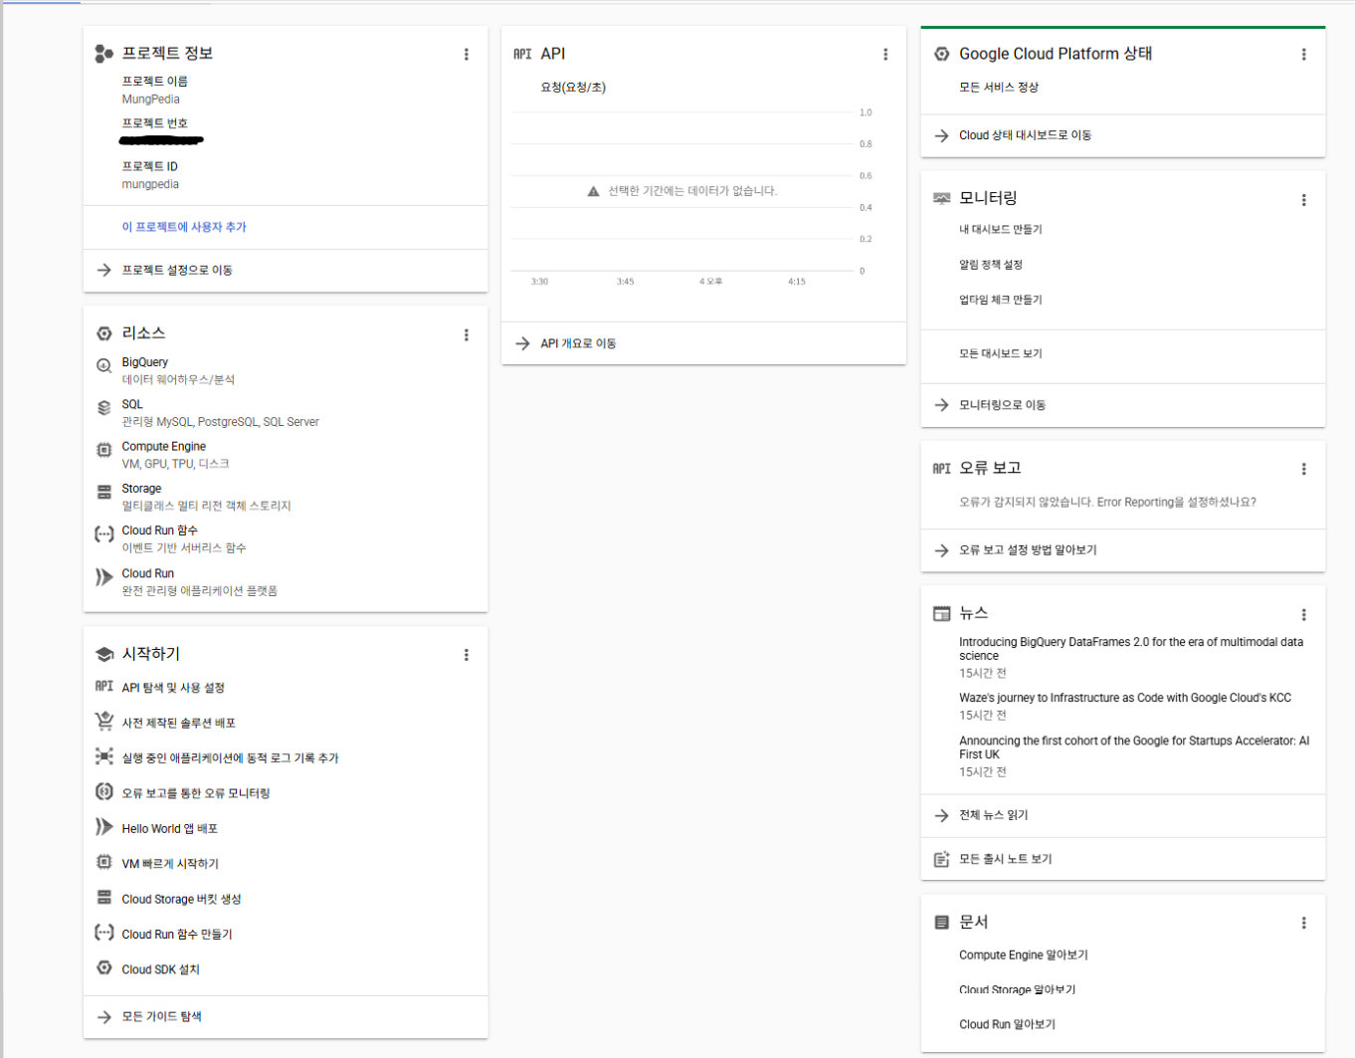Image resolution: width=1355 pixels, height=1058 pixels.
Task: Click the arrow icon beside 모든 가이드 탐색
Action: click(x=103, y=1017)
